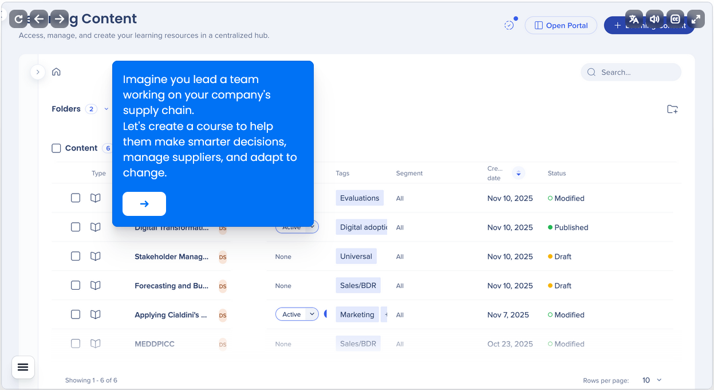Click the reload icon in the player toolbar
The image size is (714, 390).
tap(18, 19)
